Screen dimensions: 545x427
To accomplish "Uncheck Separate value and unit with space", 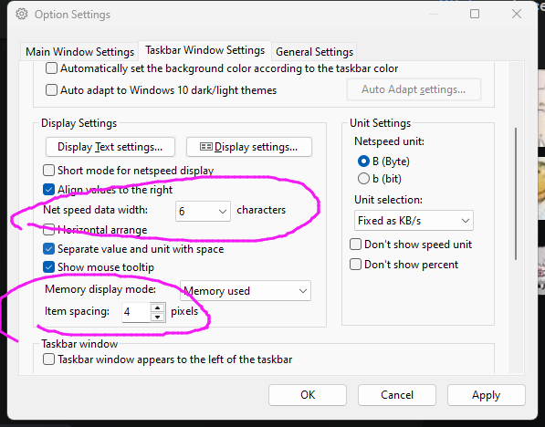I will pos(48,249).
